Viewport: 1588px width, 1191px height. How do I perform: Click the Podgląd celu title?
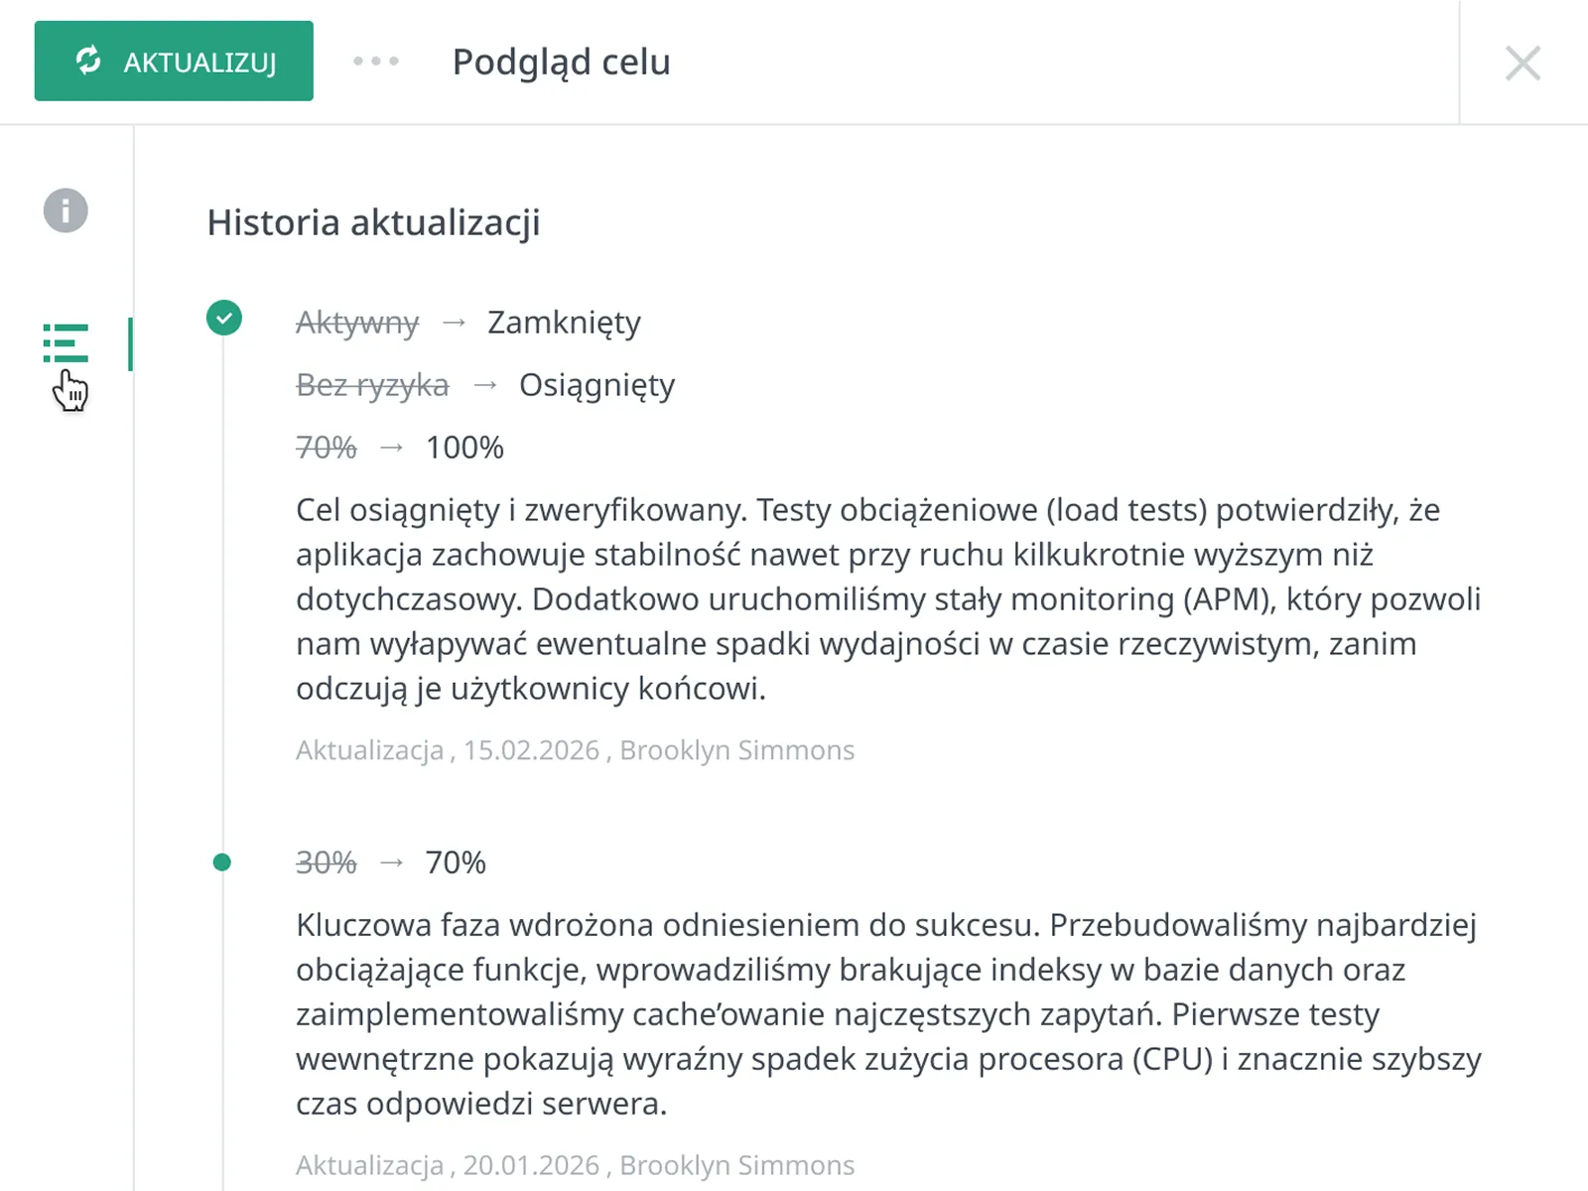(562, 63)
